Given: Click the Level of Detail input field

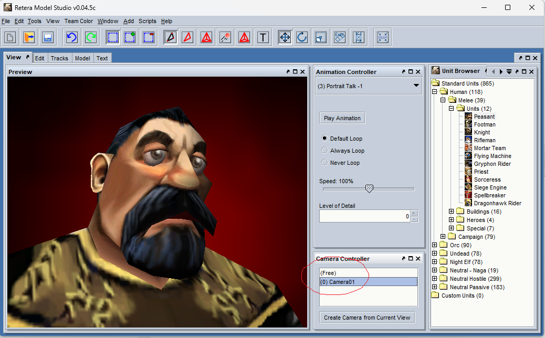Looking at the screenshot, I should coord(365,216).
